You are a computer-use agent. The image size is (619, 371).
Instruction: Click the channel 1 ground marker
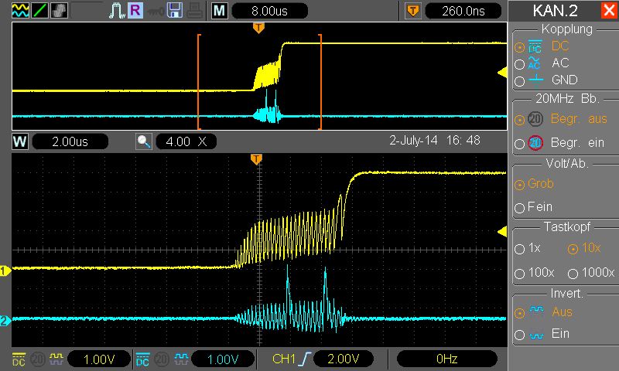pyautogui.click(x=5, y=271)
